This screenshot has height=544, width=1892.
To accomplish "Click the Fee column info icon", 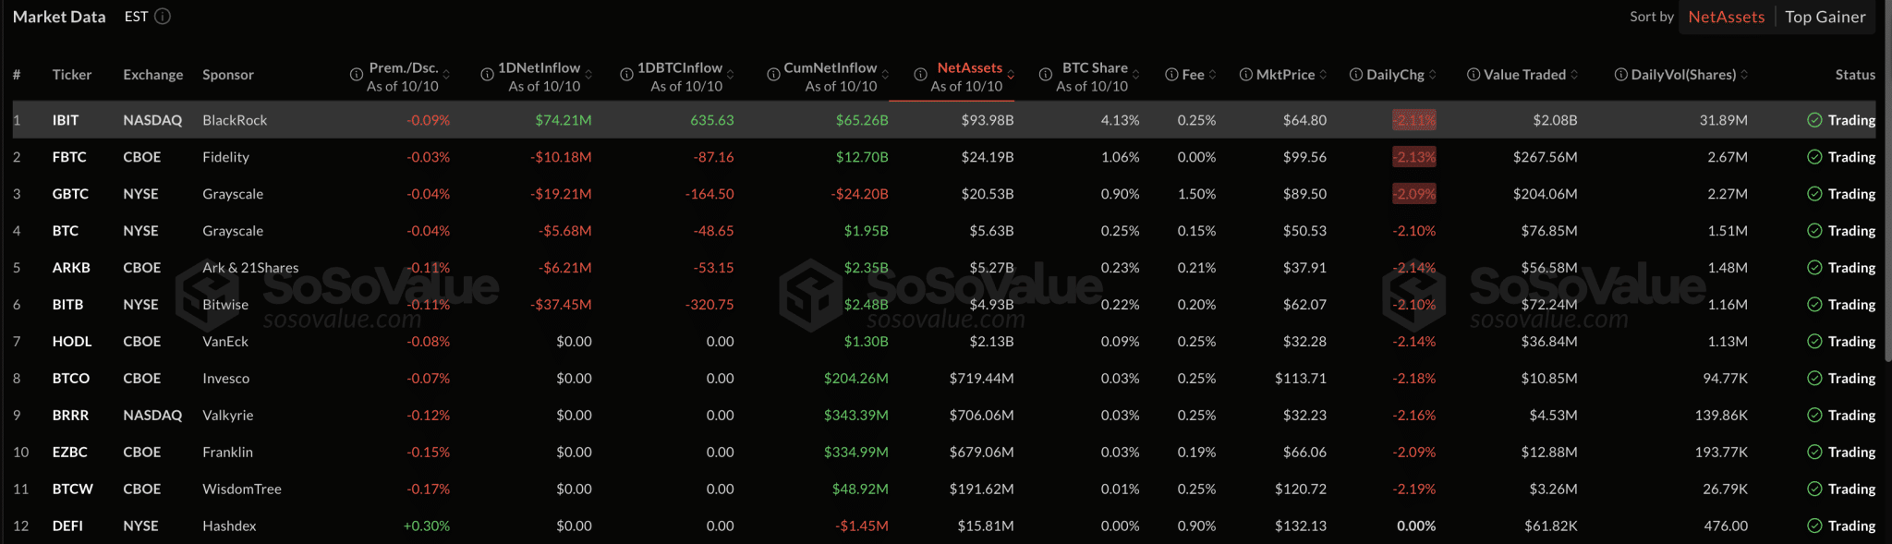I will pyautogui.click(x=1171, y=75).
